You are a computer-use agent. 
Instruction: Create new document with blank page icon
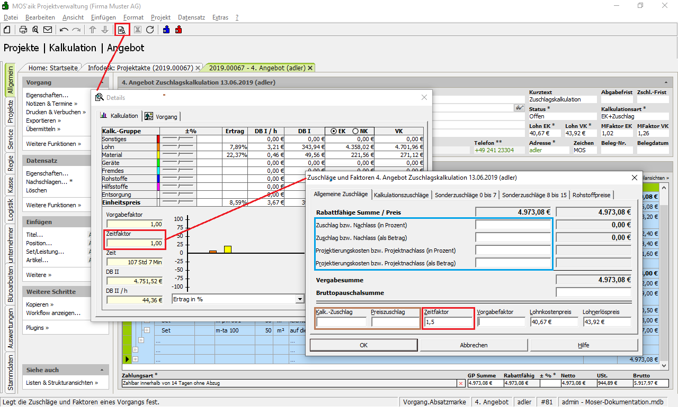click(x=7, y=30)
